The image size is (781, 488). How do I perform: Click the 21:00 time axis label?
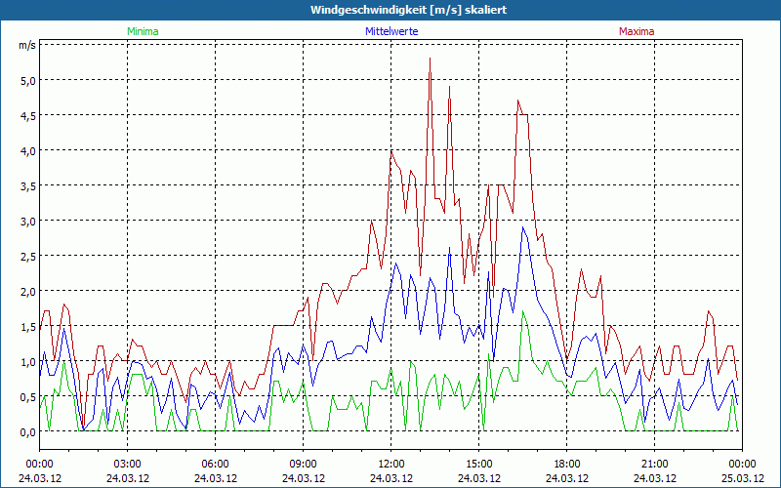[x=654, y=465]
